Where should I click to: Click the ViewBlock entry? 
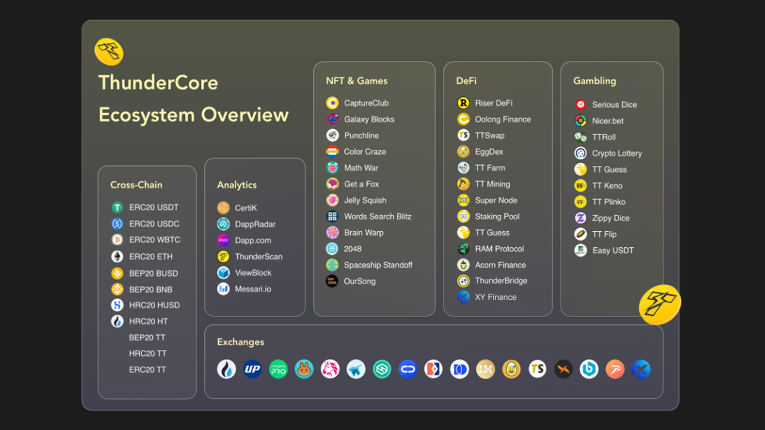click(244, 272)
